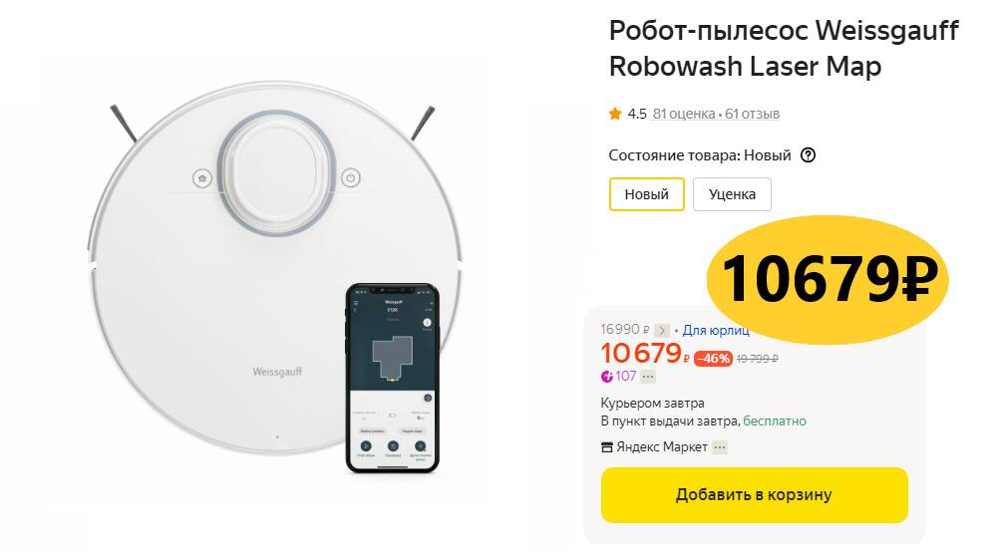995x560 pixels.
Task: Open the 81 оценка ratings link
Action: coord(683,114)
